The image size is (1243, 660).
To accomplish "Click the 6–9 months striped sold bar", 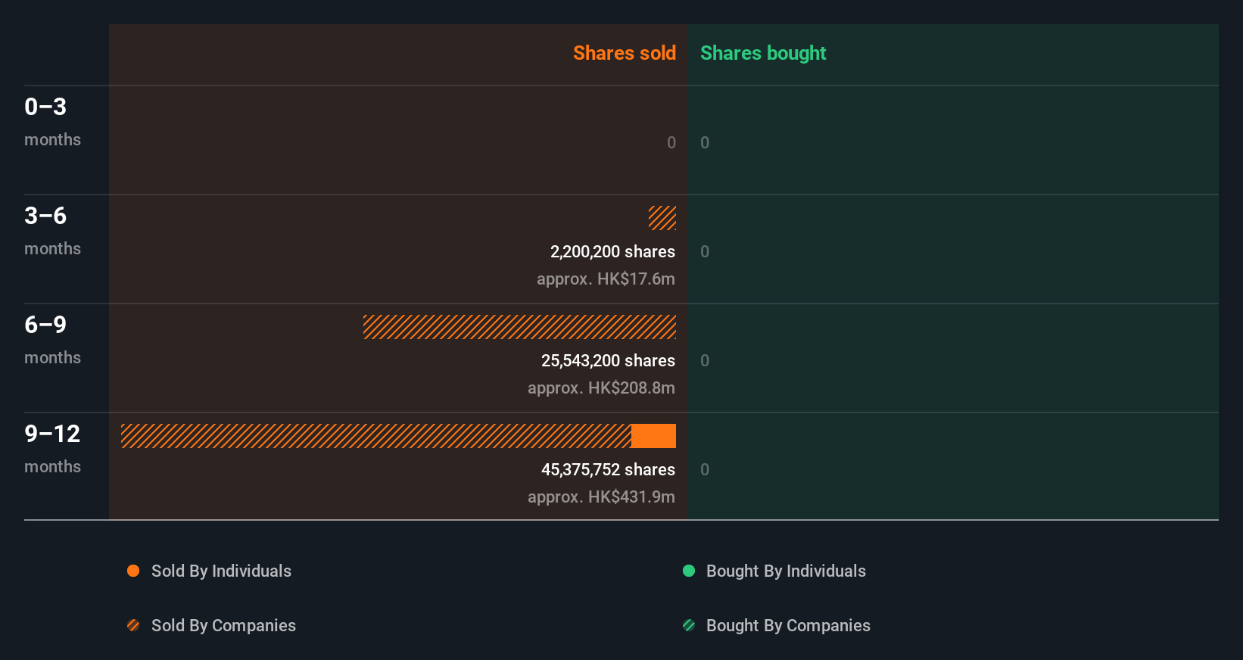I will (x=519, y=327).
